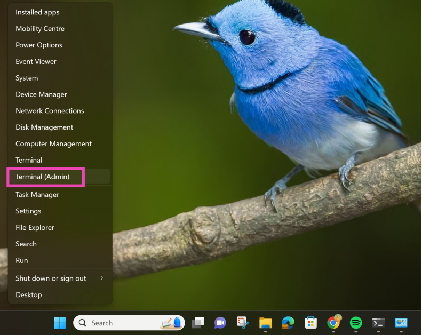Select Terminal (Admin) entry

pyautogui.click(x=60, y=177)
